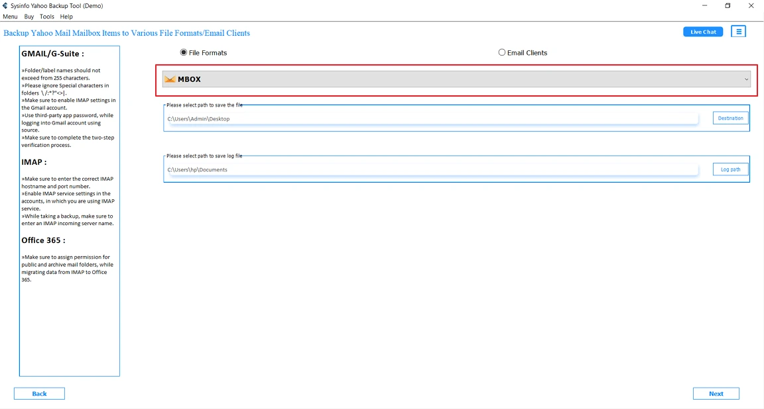Click the MBOX envelope icon
This screenshot has width=764, height=409.
(x=170, y=79)
